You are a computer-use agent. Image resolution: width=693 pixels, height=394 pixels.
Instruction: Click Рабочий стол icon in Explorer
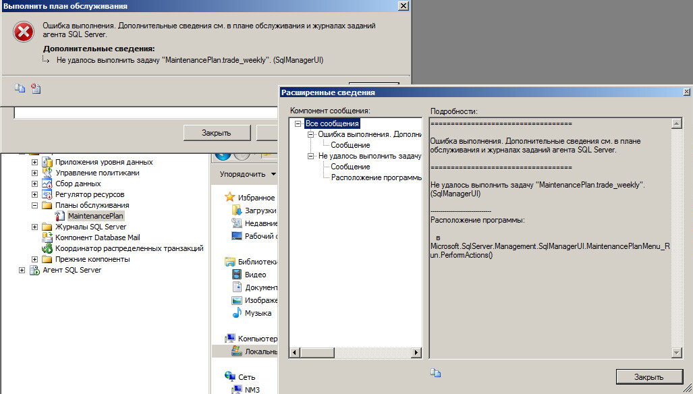pos(237,236)
